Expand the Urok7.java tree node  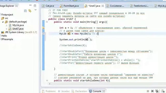6,29
